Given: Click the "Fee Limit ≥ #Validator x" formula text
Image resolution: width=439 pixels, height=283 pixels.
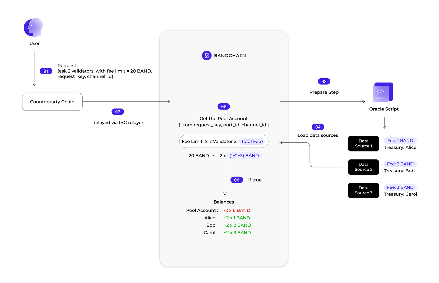Looking at the screenshot, I should pos(209,141).
